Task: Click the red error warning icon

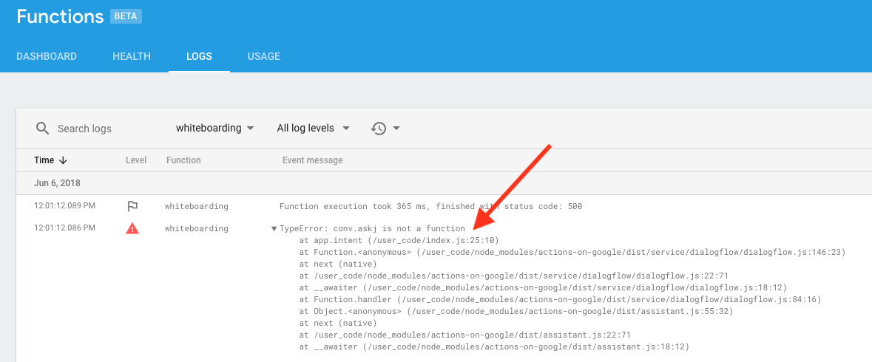Action: click(132, 228)
